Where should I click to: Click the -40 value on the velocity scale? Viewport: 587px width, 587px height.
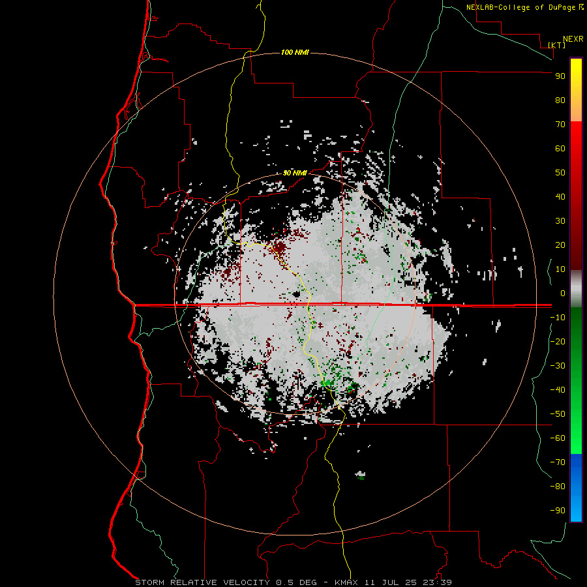558,390
